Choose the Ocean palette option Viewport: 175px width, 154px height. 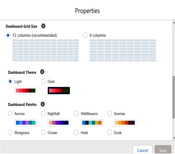pos(43,132)
